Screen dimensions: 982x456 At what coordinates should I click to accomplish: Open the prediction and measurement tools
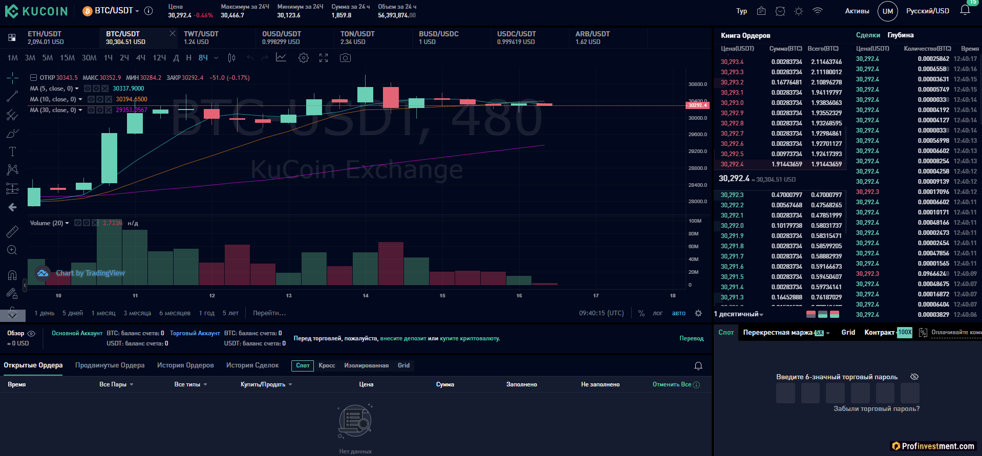12,188
